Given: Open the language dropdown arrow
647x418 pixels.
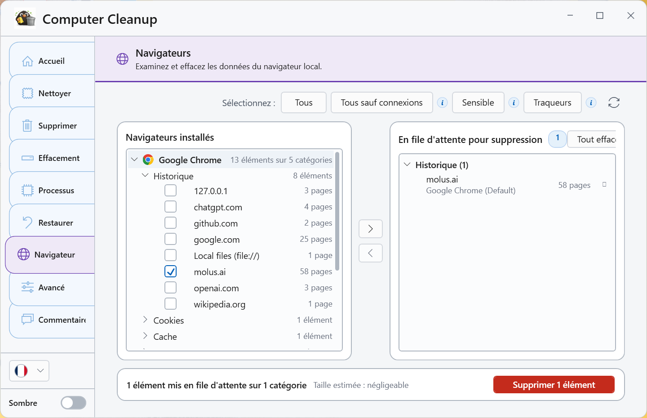Looking at the screenshot, I should coord(40,371).
